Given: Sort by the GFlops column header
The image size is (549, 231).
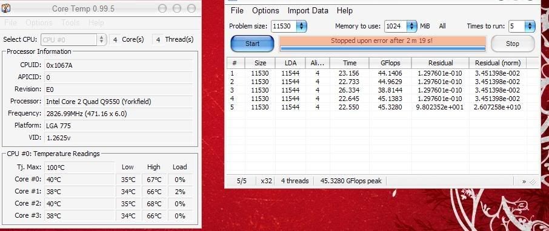Looking at the screenshot, I should click(390, 63).
